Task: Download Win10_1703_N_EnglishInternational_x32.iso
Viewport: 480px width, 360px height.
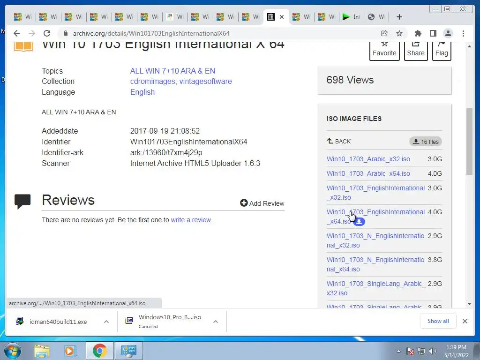Action: [375, 240]
